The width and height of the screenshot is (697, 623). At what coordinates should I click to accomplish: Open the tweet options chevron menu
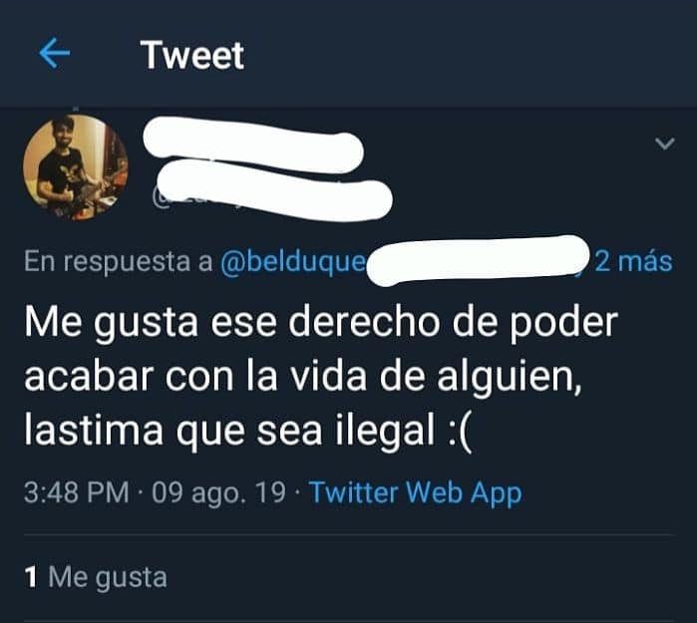click(664, 144)
